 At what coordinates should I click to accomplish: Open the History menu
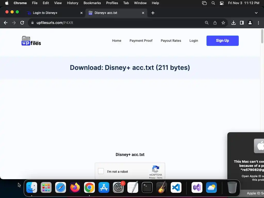point(72,3)
